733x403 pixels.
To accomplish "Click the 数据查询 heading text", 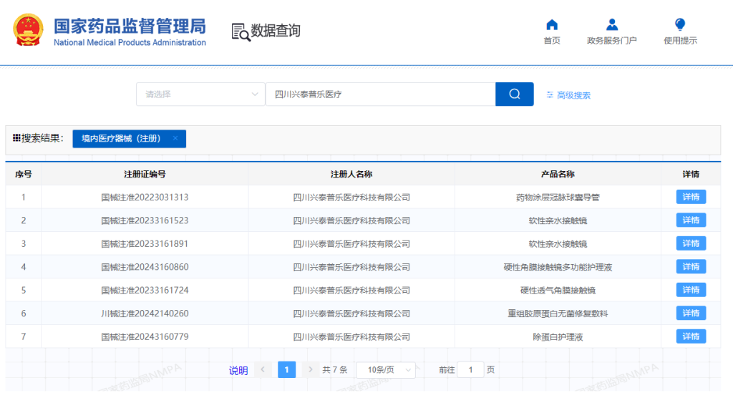I will tap(276, 30).
